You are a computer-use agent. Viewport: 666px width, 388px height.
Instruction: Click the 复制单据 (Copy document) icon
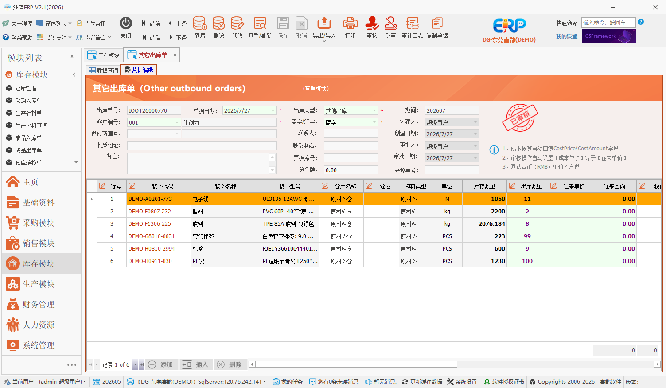point(437,24)
